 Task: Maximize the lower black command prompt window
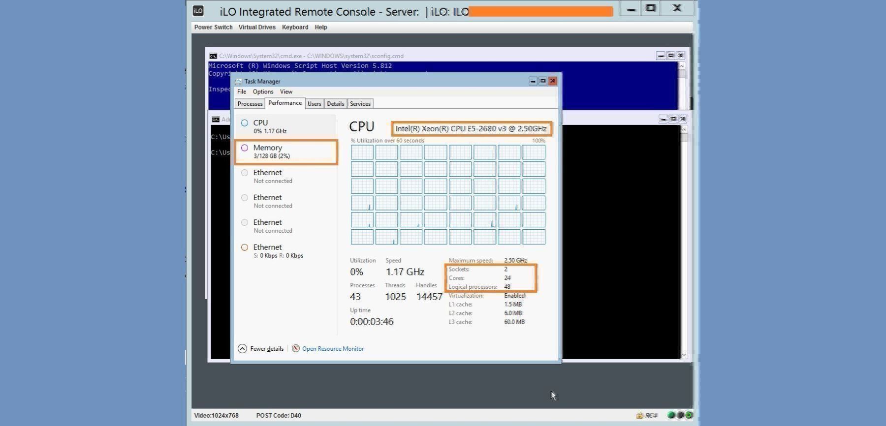tap(673, 119)
